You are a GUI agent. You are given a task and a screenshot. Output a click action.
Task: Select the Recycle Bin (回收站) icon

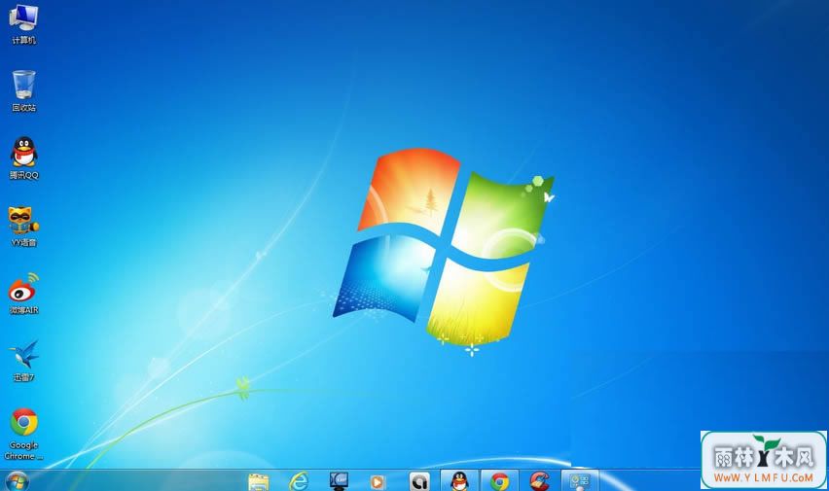[23, 90]
